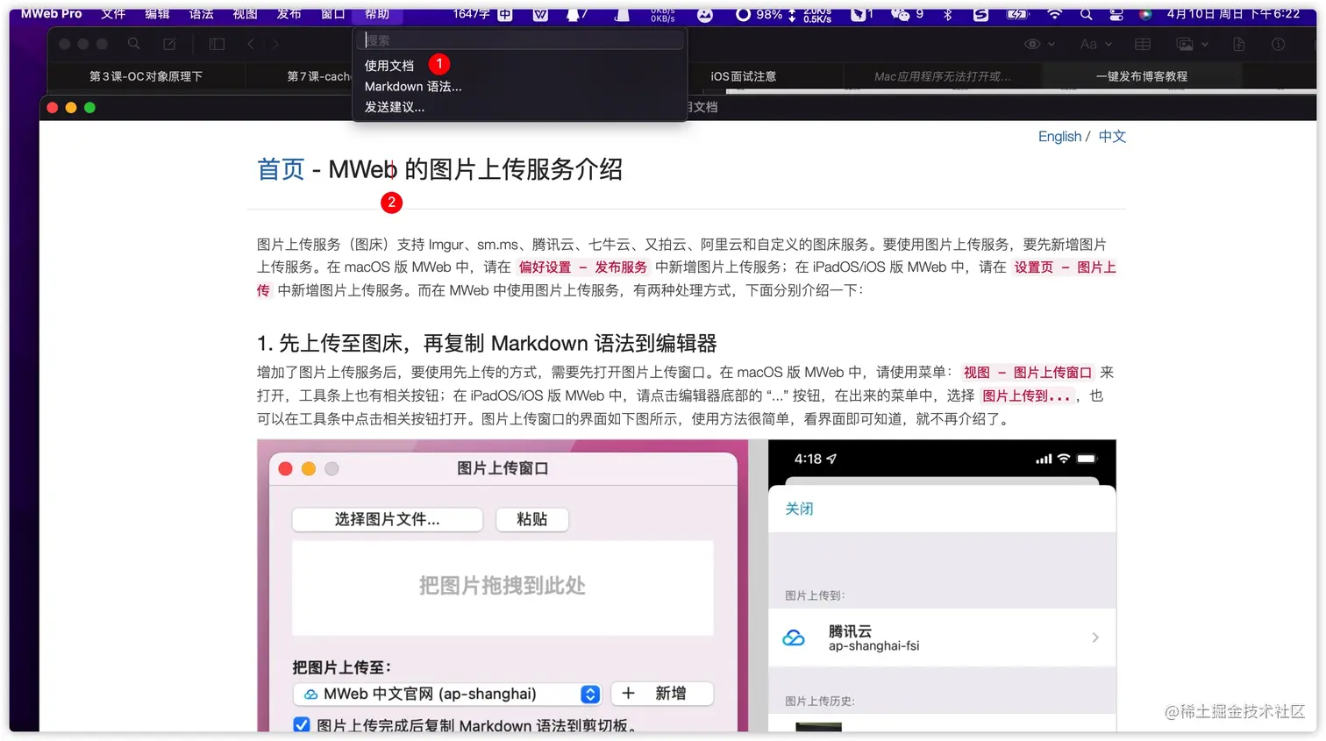Screen dimensions: 1326x741
Task: Go forward with the right arrow icon
Action: click(x=275, y=44)
